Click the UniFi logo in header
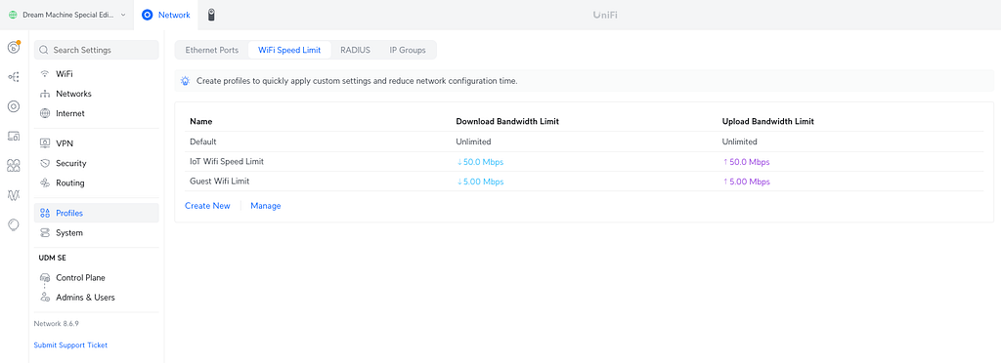The width and height of the screenshot is (1001, 363). [605, 15]
